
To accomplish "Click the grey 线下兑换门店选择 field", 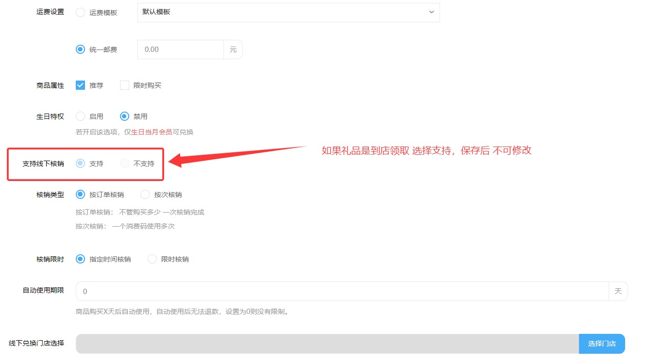I will [327, 344].
